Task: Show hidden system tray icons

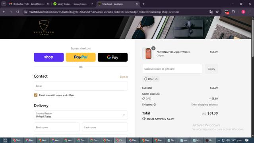Action: (219, 140)
